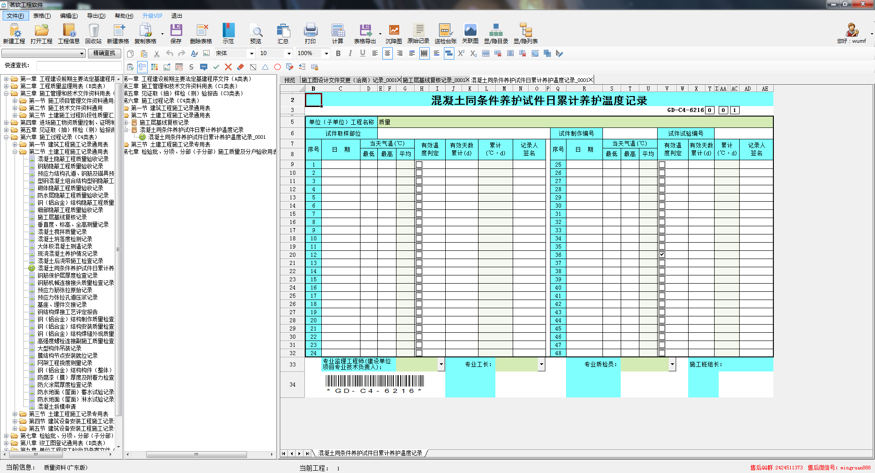Open 沉降图 settlement chart

394,33
